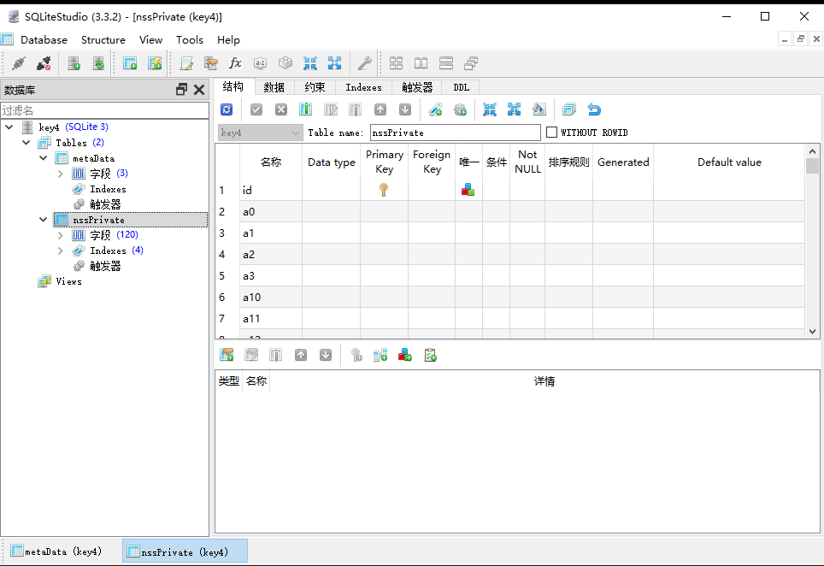Open the Structure menu
Screen dimensions: 824x566
[x=103, y=40]
